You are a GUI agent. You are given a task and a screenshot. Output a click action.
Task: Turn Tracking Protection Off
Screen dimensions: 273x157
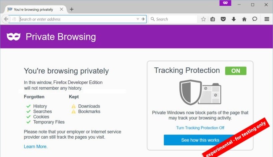[200, 128]
